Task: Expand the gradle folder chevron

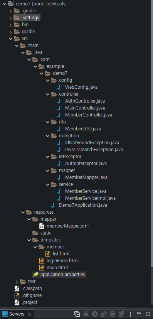Action: (x=10, y=32)
